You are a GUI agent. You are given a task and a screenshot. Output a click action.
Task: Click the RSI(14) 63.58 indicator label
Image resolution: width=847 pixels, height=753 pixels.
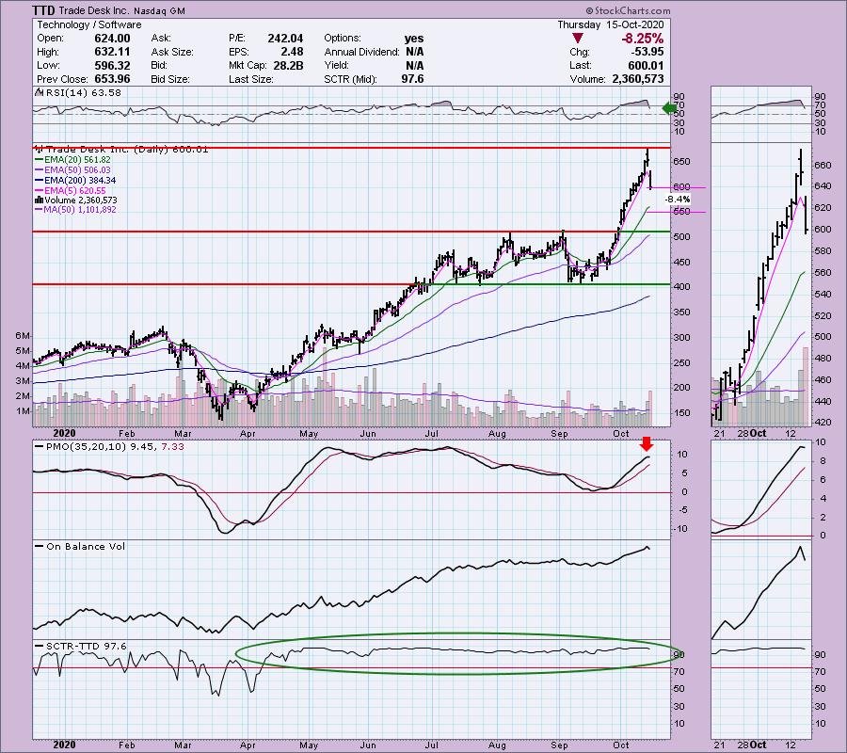pyautogui.click(x=84, y=92)
